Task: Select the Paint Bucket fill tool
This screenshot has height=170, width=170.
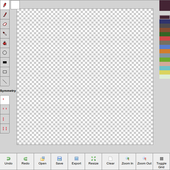Action: tap(5, 43)
